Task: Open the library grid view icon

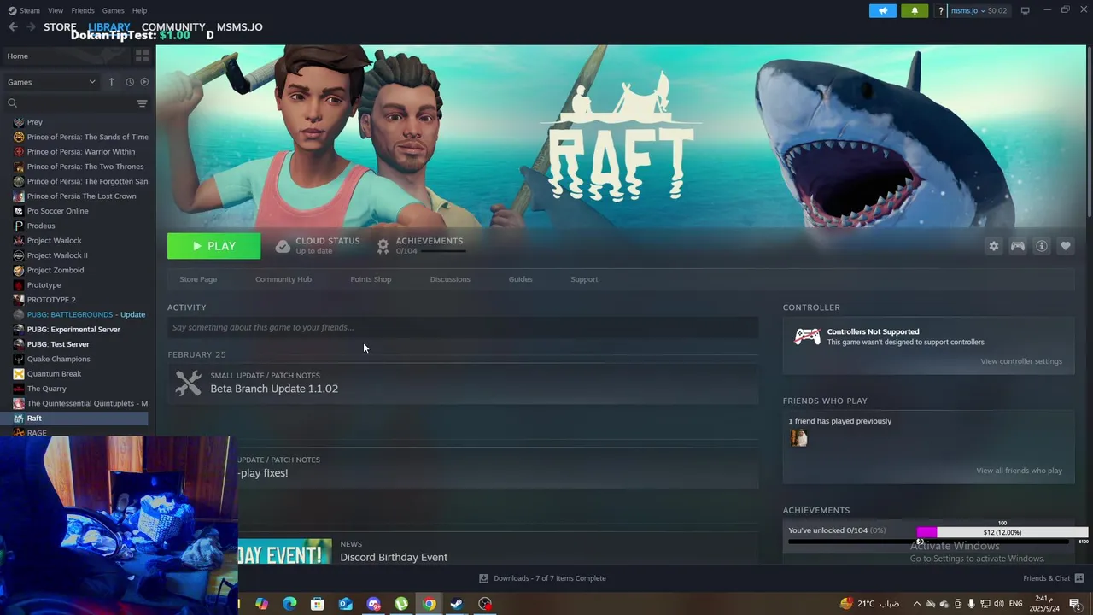Action: tap(142, 56)
